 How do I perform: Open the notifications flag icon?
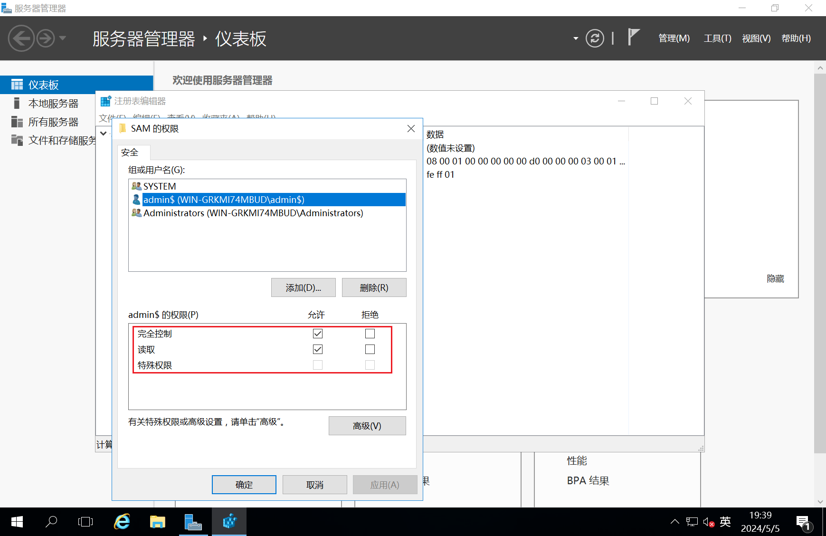point(633,37)
